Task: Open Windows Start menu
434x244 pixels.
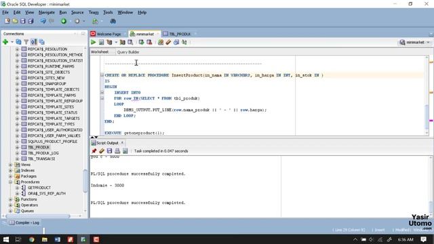Action: 6,239
